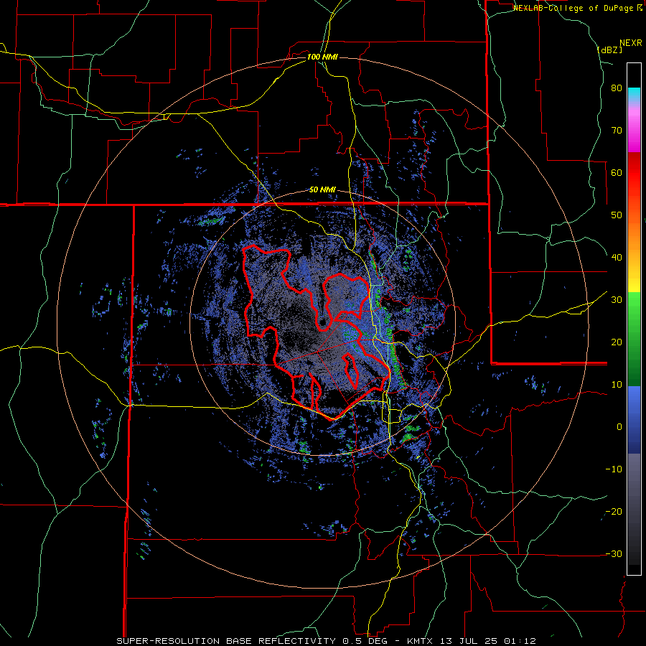Click the green segment of the color bar
Image resolution: width=646 pixels, height=646 pixels.
634,339
